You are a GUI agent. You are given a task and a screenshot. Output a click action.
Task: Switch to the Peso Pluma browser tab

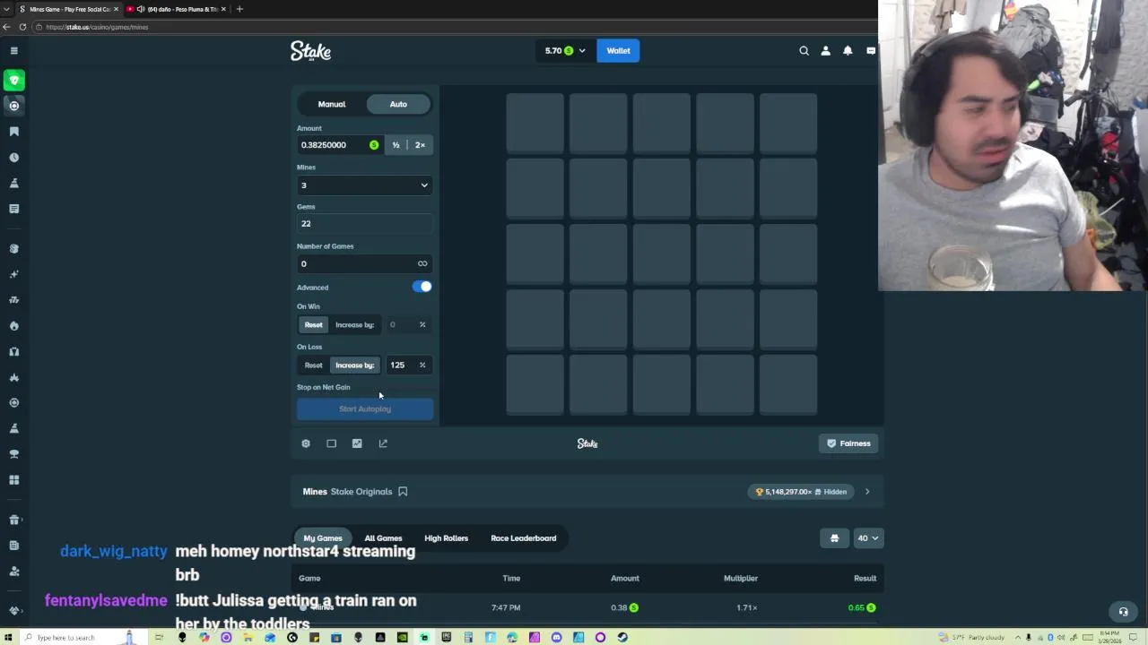175,9
